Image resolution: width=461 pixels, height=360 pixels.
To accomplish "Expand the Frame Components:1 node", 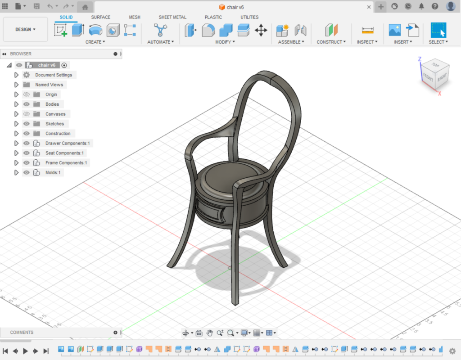I will [x=17, y=163].
